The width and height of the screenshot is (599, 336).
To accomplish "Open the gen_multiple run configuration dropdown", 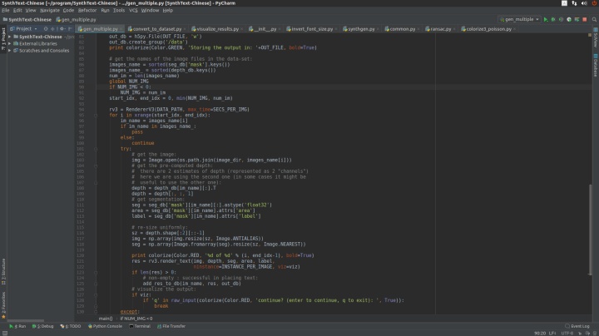I will click(519, 19).
